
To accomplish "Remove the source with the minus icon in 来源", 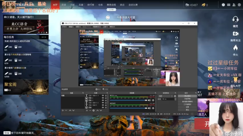I will pos(90,110).
